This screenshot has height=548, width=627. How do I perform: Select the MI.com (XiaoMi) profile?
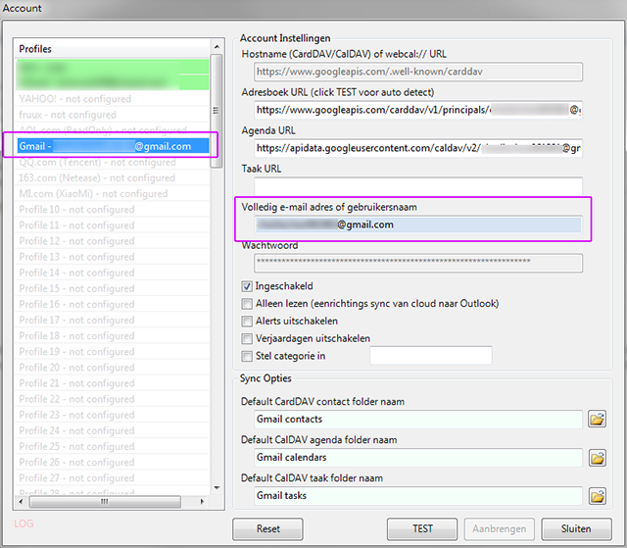[113, 193]
